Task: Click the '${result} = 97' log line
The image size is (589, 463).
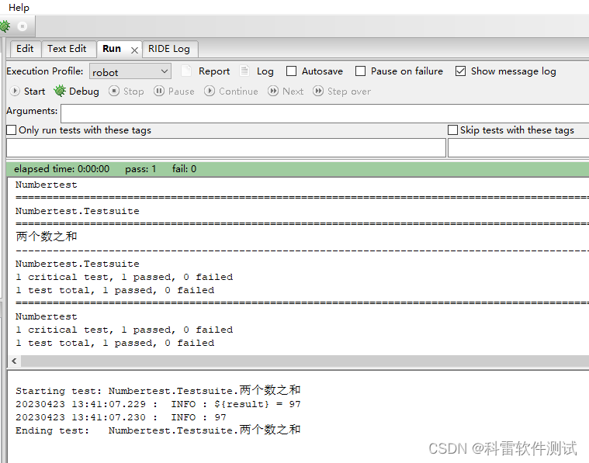Action: coord(158,404)
